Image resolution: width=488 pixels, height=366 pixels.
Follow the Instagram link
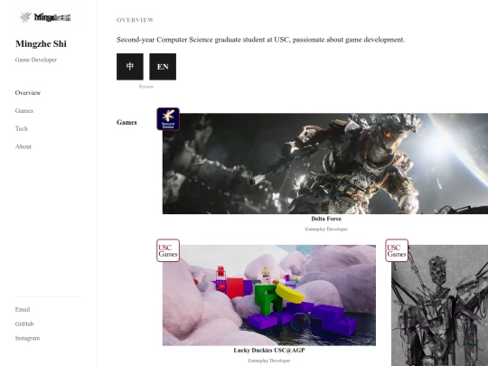(x=27, y=338)
